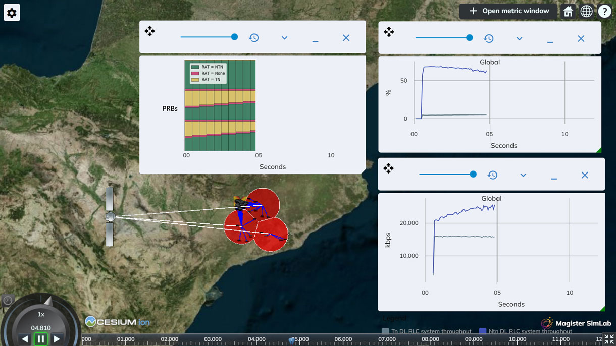Select the satellite on the map
The width and height of the screenshot is (616, 346).
tap(110, 217)
